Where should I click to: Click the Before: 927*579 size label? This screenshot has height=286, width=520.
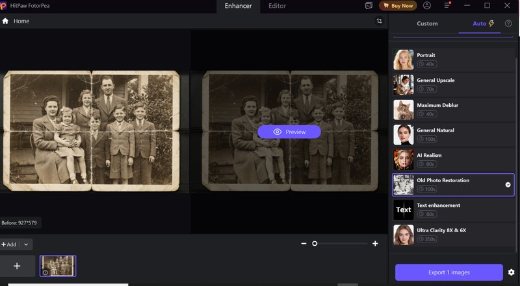pos(19,223)
